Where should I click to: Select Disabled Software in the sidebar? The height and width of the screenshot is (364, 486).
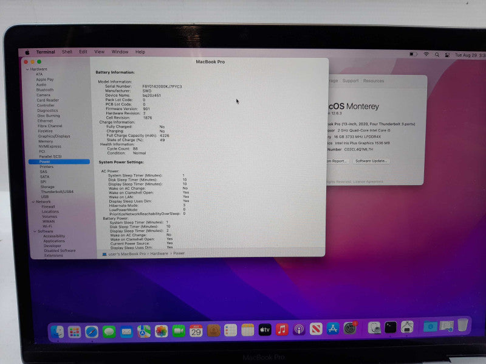coord(60,251)
